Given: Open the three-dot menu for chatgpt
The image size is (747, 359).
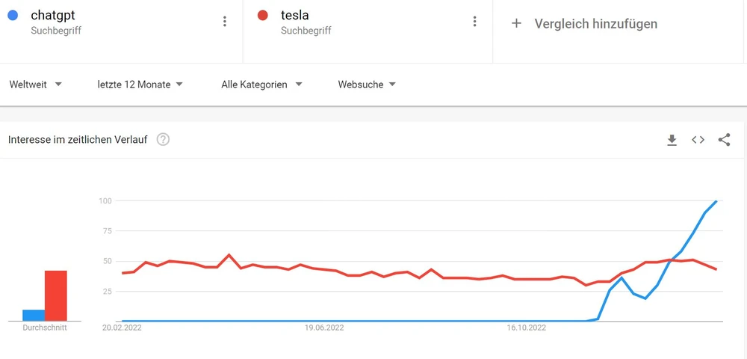Looking at the screenshot, I should (x=224, y=22).
